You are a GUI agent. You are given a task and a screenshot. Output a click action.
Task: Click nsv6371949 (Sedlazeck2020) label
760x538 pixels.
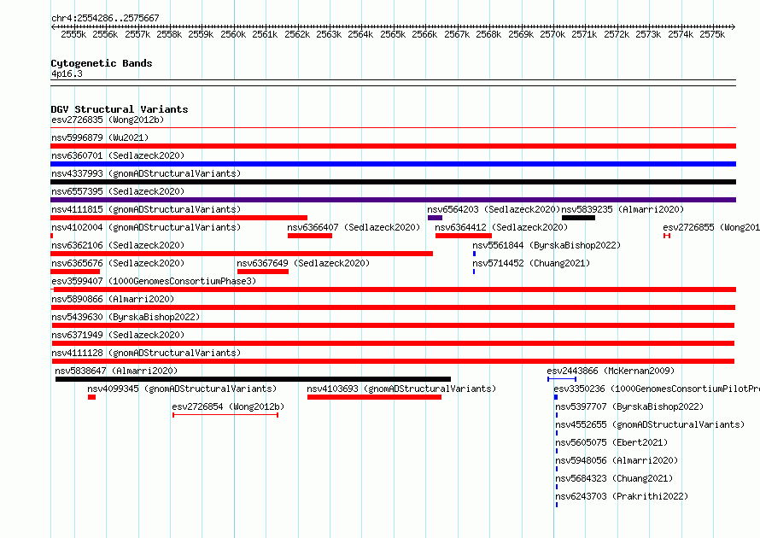[118, 335]
